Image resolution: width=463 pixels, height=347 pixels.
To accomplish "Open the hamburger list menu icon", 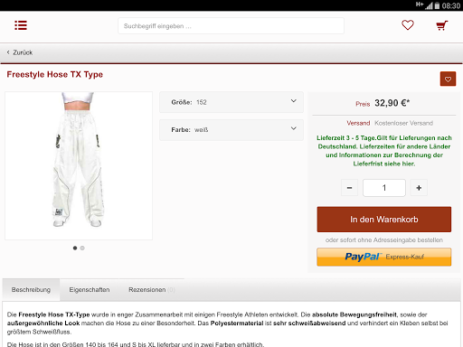I will [21, 25].
